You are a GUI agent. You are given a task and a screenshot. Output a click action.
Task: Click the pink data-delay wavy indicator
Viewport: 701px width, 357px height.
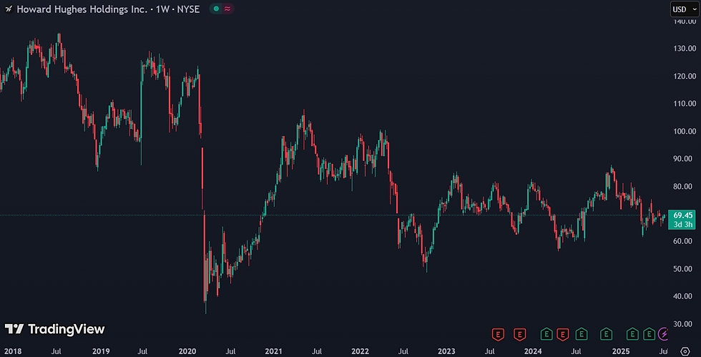click(227, 9)
